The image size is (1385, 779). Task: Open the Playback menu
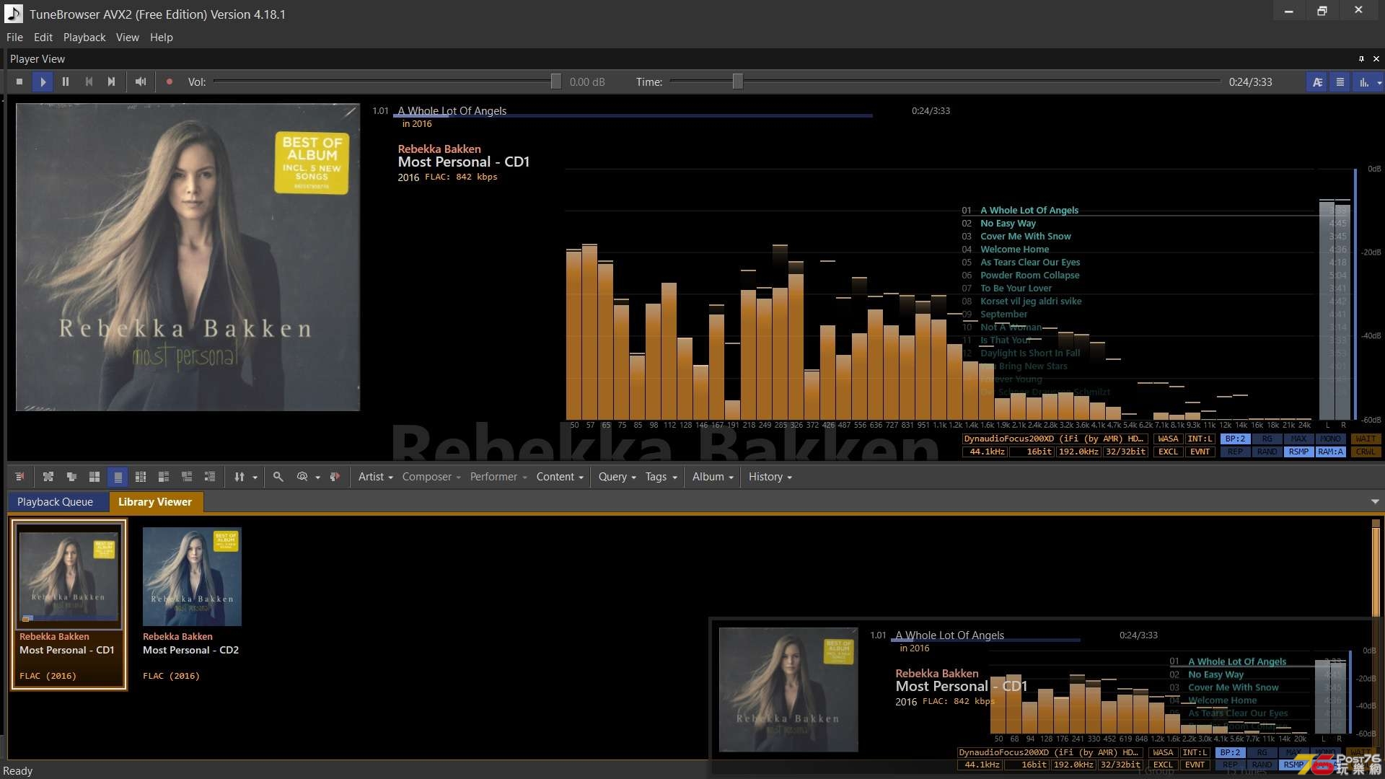84,38
